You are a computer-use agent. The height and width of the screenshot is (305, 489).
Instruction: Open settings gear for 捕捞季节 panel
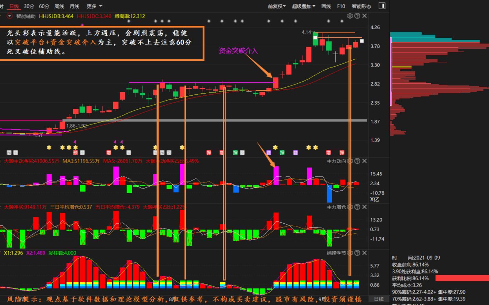tap(350, 253)
